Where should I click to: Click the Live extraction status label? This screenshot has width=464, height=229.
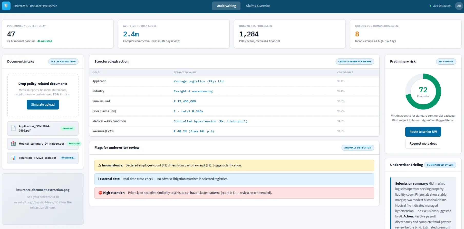point(442,6)
